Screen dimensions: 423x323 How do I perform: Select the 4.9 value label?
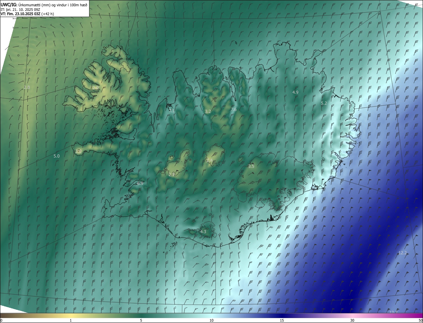click(295, 92)
